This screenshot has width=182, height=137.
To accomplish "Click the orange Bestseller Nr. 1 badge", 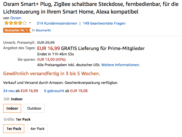I will click(x=16, y=30).
